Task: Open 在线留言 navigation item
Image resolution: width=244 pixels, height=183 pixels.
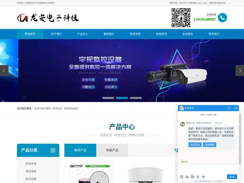Action: coord(188,34)
